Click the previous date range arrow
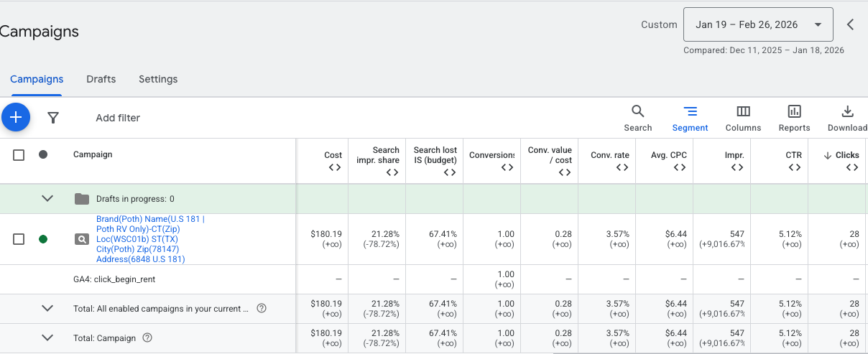Screen dimensions: 868x354 pos(850,24)
